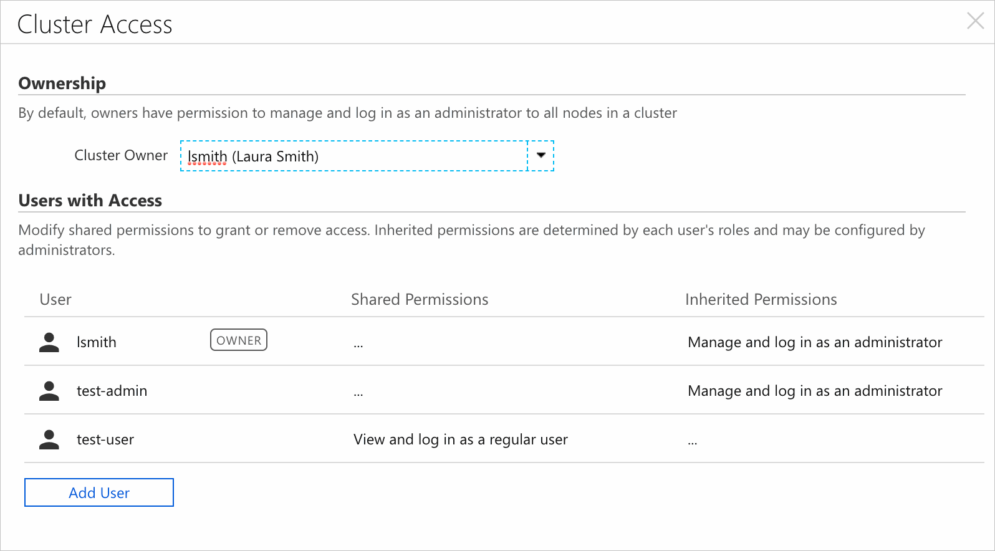This screenshot has height=551, width=995.
Task: Click the user icon beside lsmith
Action: (49, 342)
